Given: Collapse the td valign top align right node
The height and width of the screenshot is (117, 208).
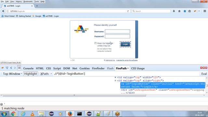Looking at the screenshot, I should pyautogui.click(x=115, y=81).
